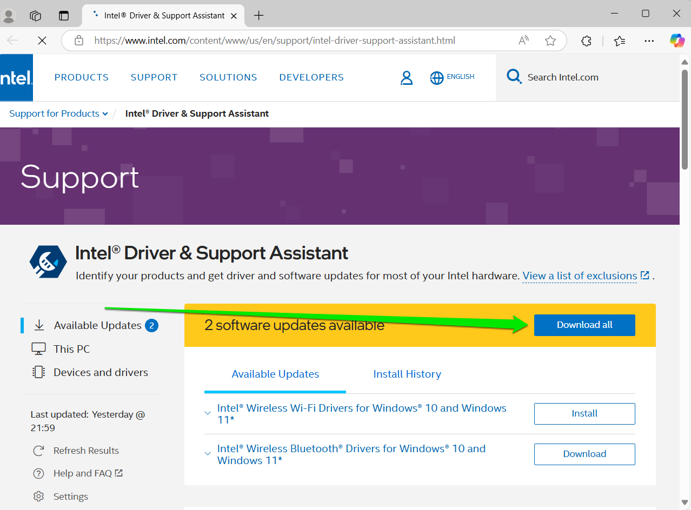The height and width of the screenshot is (510, 691).
Task: Click the Intel logo in header
Action: pyautogui.click(x=16, y=78)
